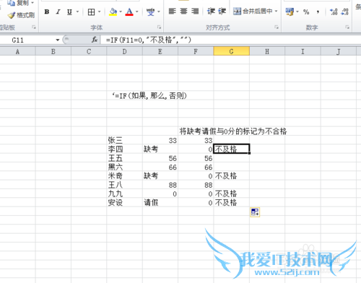Select the cell containing 黑六
This screenshot has width=361, height=283.
point(124,167)
